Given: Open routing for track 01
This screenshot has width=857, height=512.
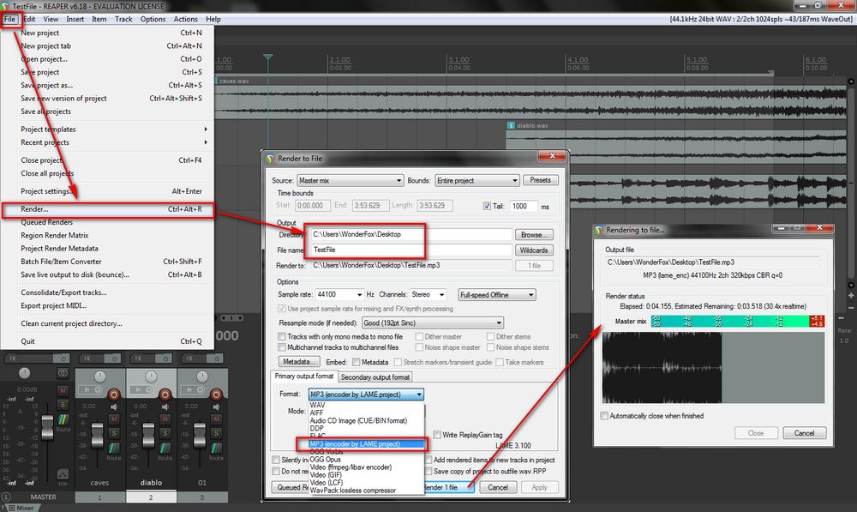Looking at the screenshot, I should tap(217, 448).
